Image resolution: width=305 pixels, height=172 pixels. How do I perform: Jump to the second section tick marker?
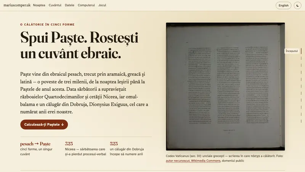(x=301, y=58)
